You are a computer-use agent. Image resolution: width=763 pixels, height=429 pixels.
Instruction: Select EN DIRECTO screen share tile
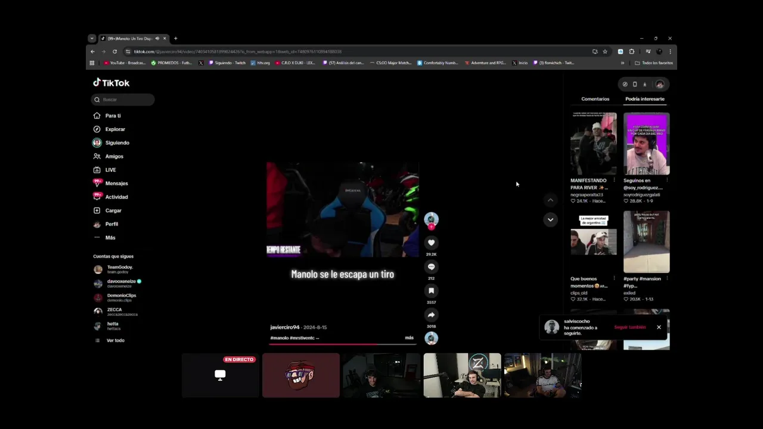click(x=221, y=375)
